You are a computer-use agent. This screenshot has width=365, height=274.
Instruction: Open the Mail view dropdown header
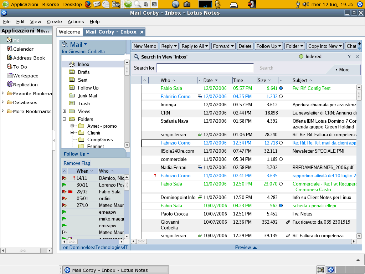tap(79, 45)
